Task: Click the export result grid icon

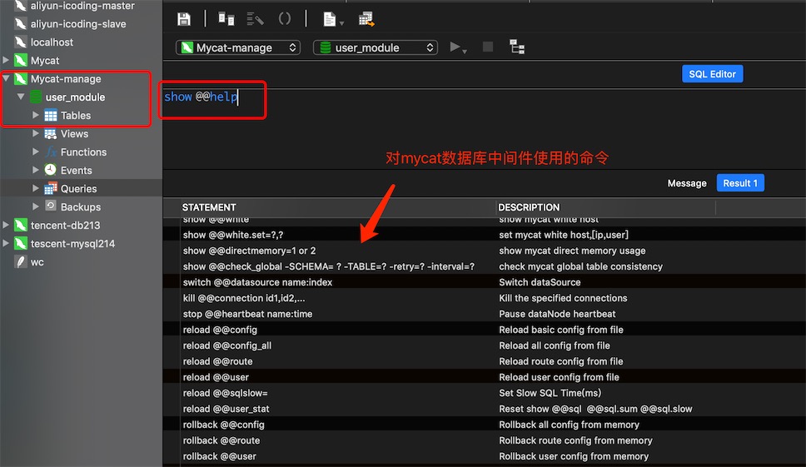Action: pos(366,19)
